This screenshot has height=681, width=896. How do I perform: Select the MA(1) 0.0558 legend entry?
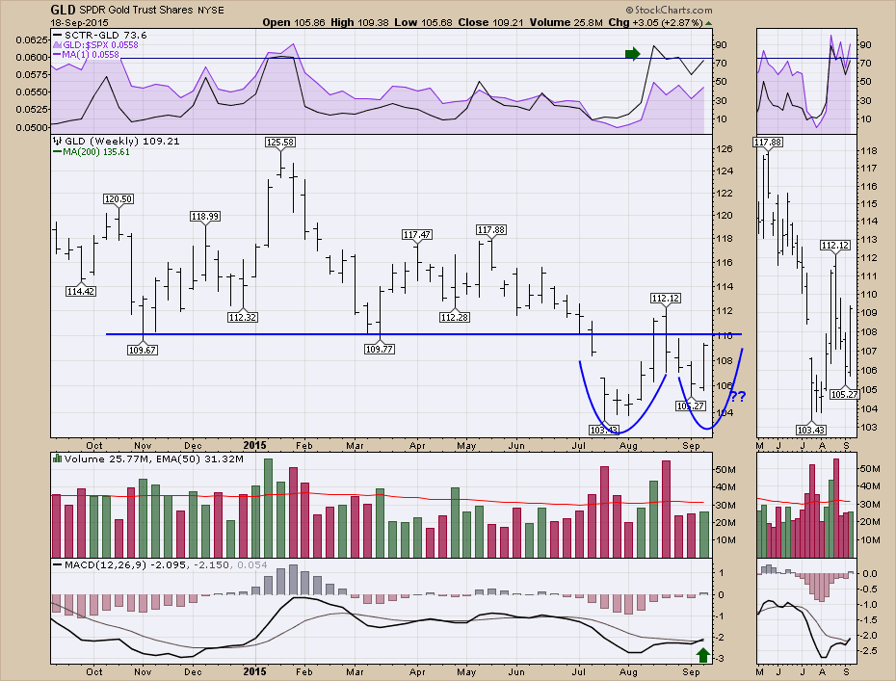click(x=87, y=55)
